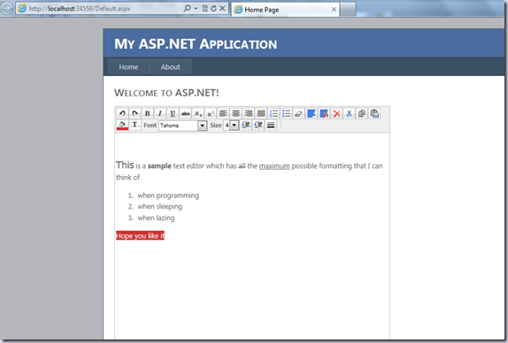Image resolution: width=508 pixels, height=343 pixels.
Task: Click the blue select-all lines icon
Action: click(312, 113)
